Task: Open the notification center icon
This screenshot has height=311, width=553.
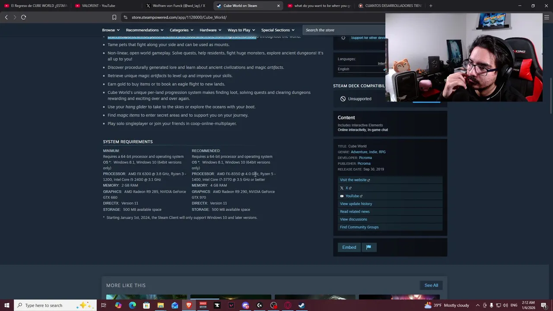Action: pyautogui.click(x=544, y=305)
